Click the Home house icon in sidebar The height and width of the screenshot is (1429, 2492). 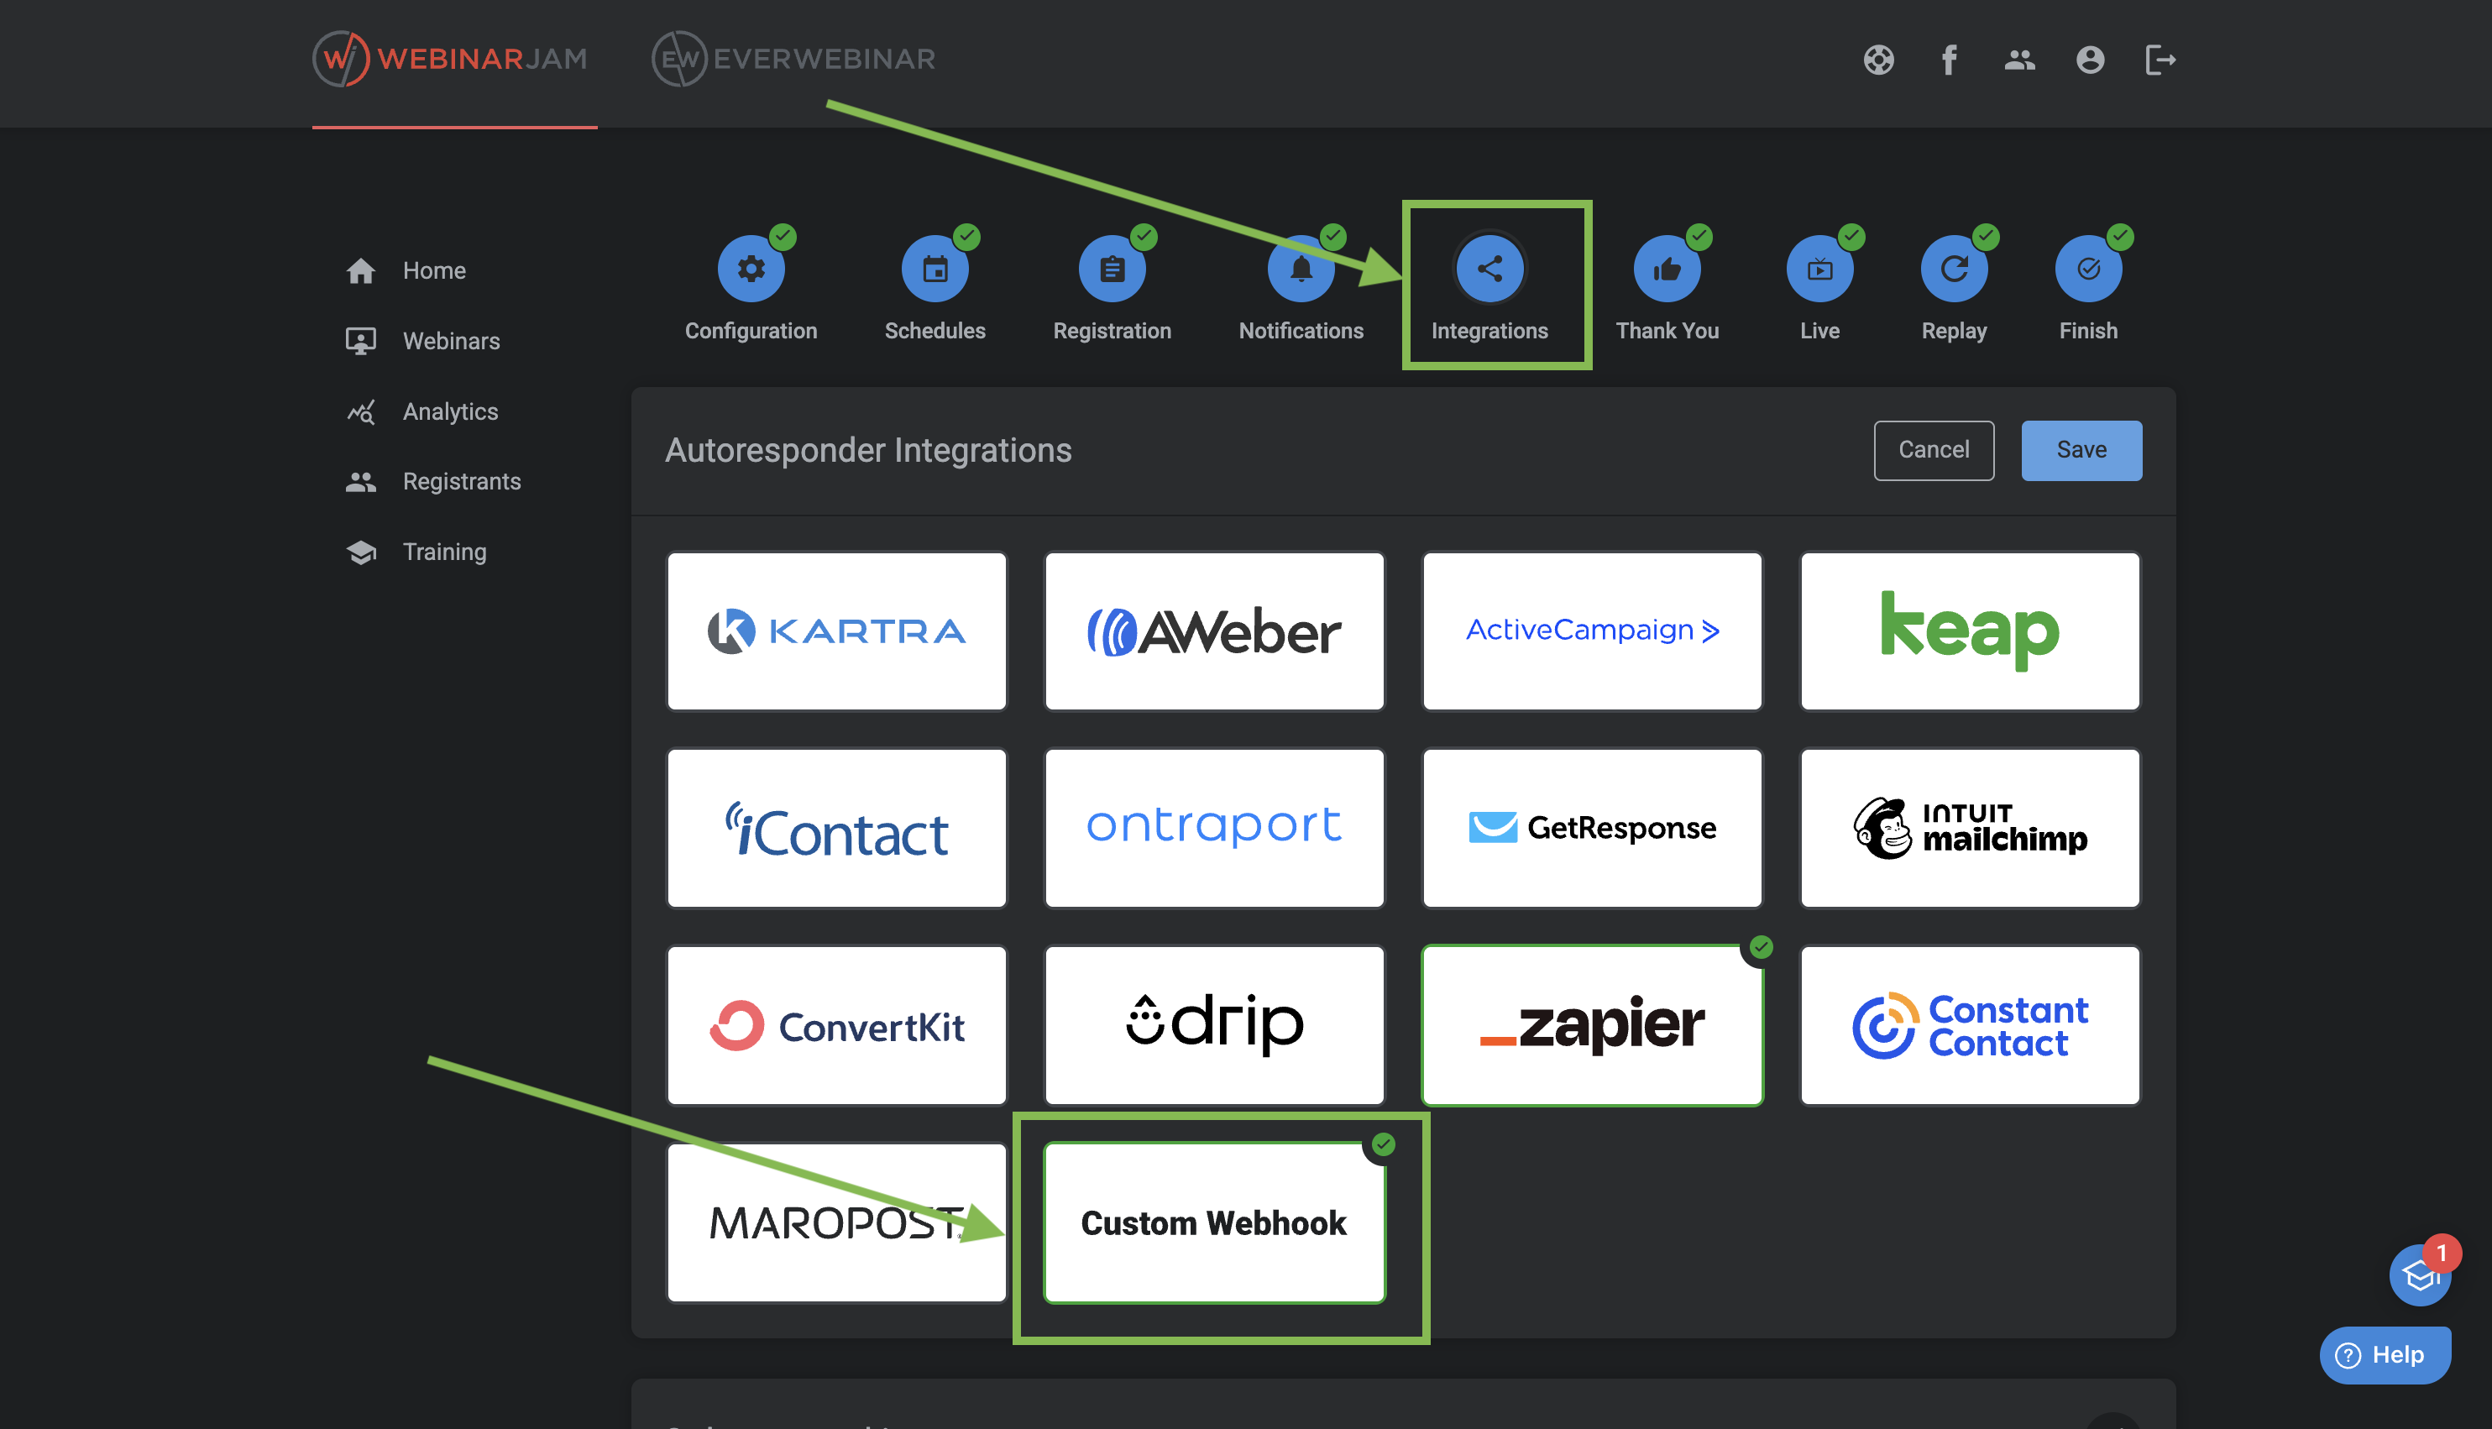coord(360,271)
